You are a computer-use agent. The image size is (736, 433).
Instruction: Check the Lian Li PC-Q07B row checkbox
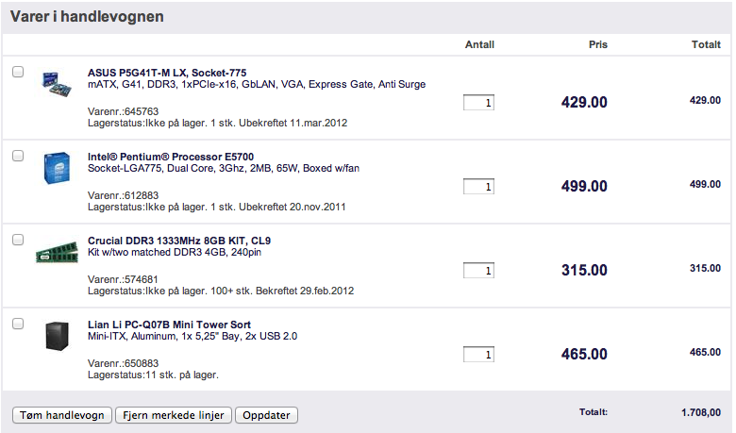pos(18,324)
